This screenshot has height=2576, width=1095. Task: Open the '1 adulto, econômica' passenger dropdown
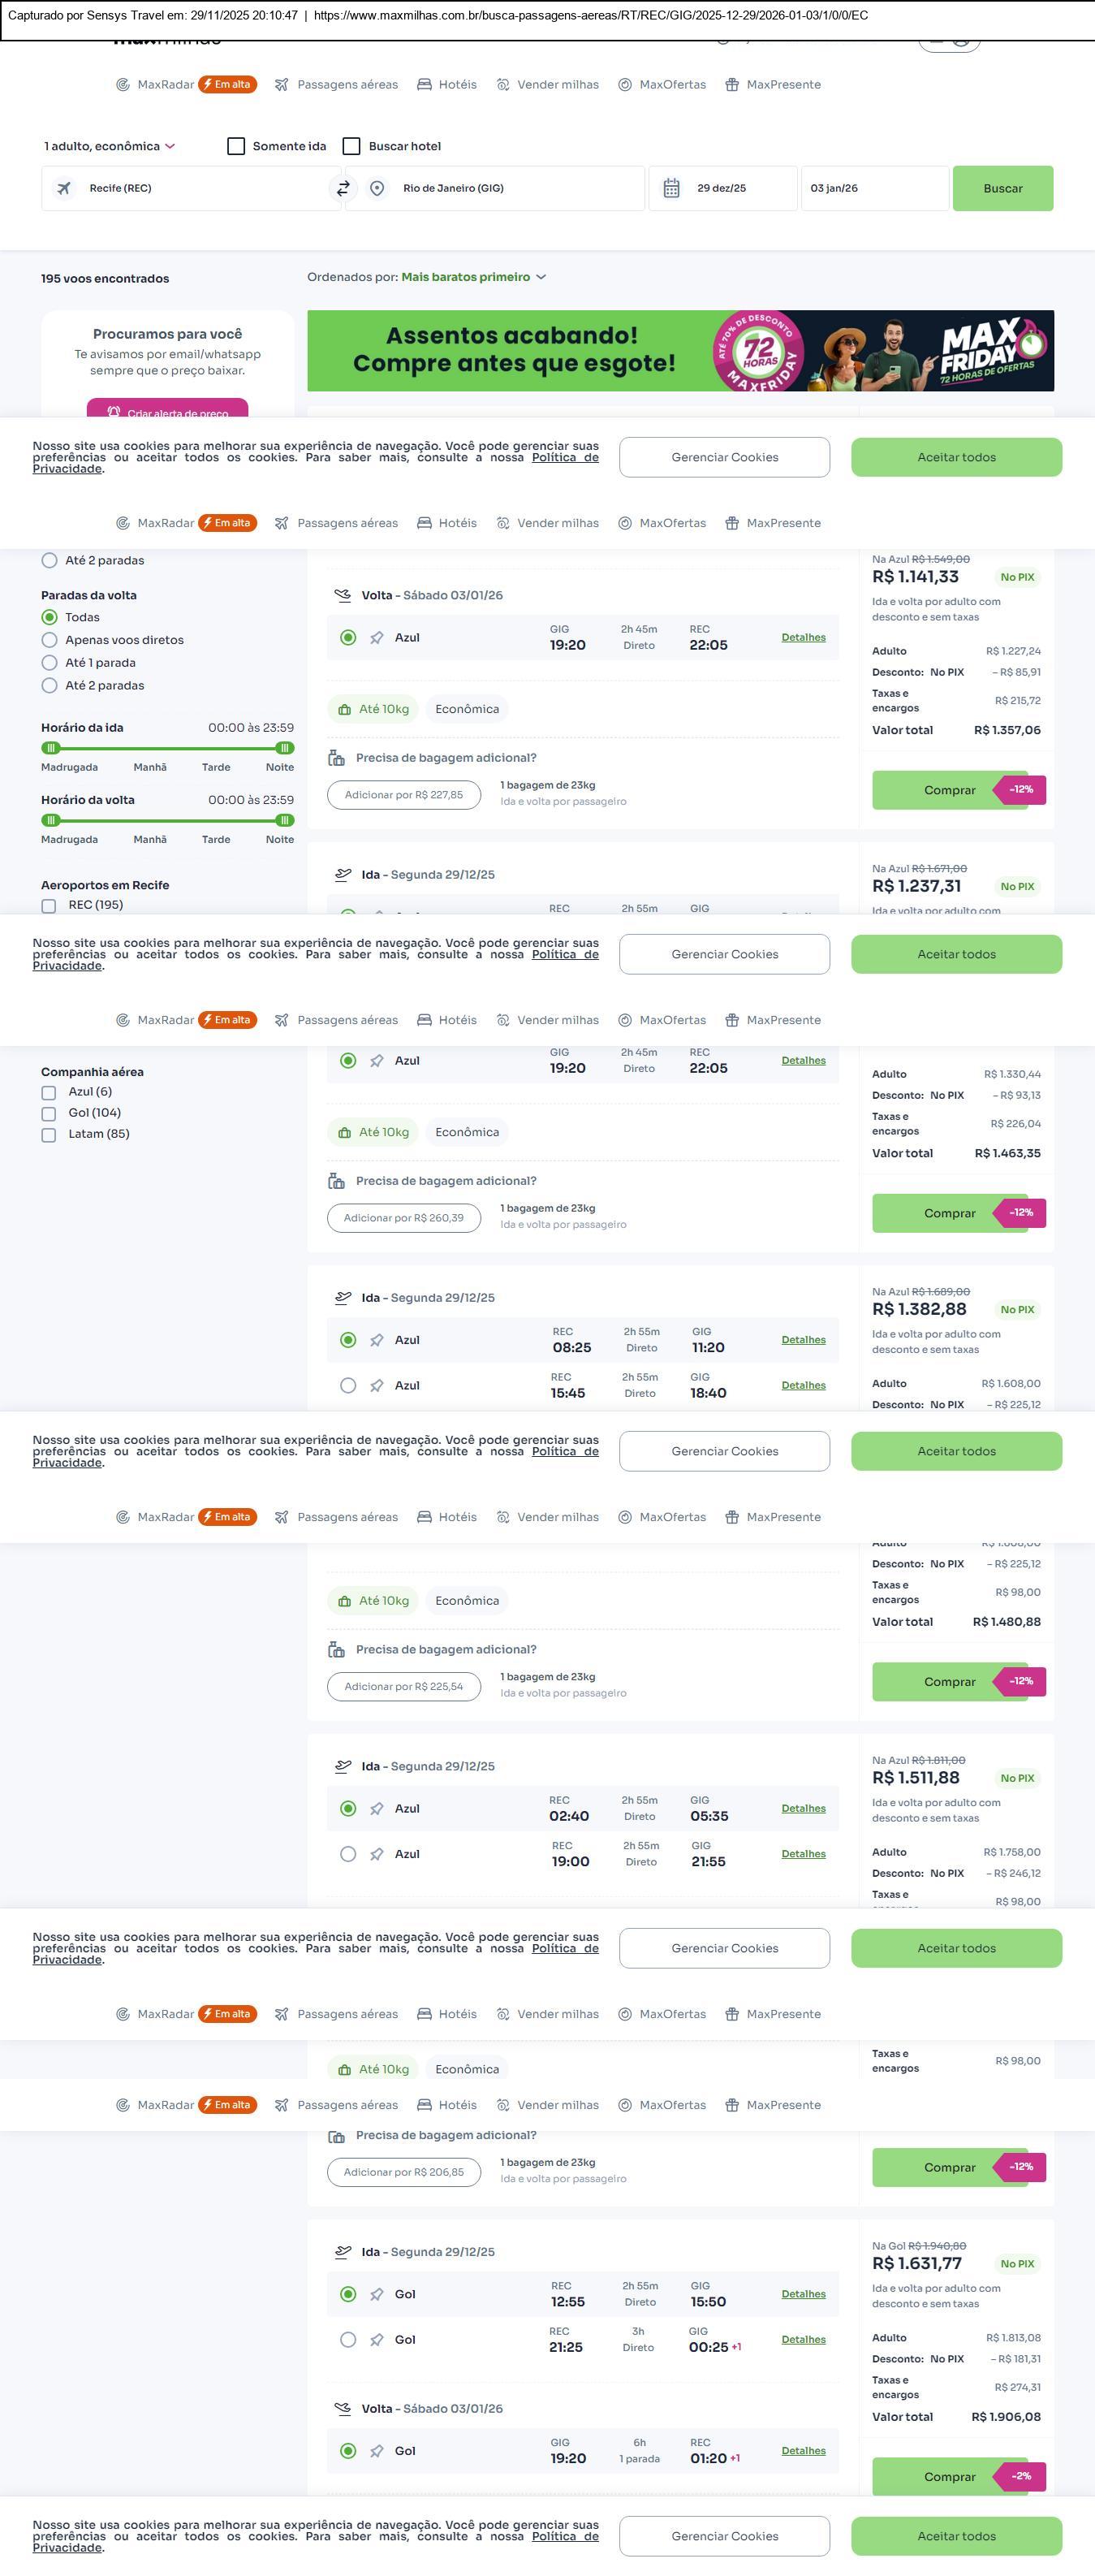pos(109,146)
